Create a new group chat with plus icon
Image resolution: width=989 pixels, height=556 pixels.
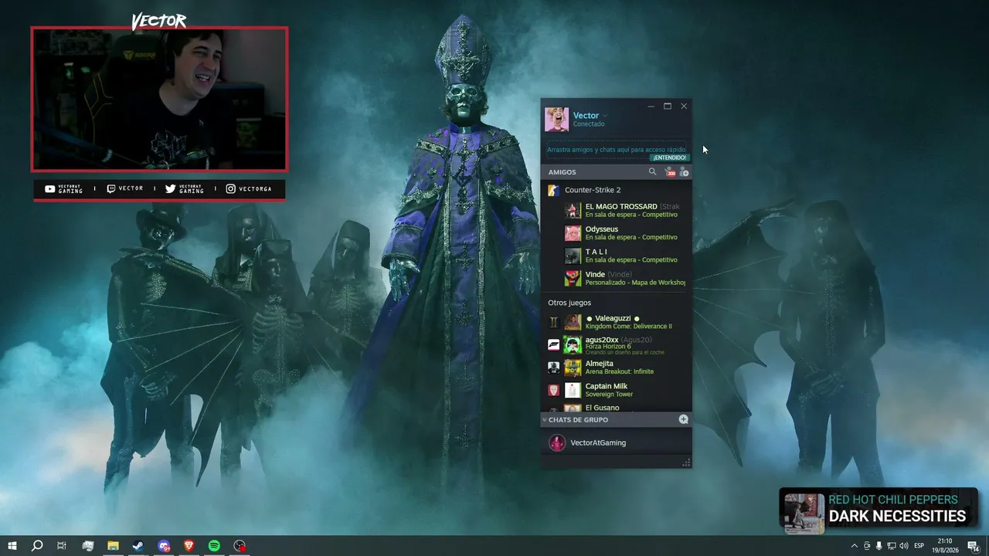[x=683, y=419]
